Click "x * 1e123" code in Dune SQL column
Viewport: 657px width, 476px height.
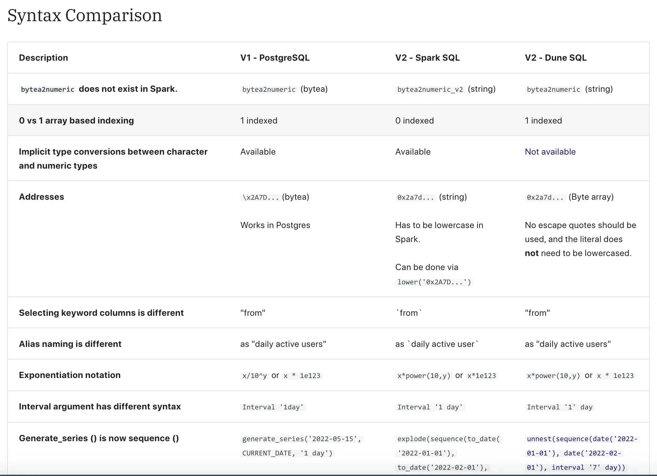pos(615,376)
